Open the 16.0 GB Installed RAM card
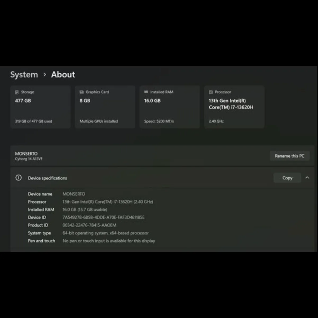 169,107
